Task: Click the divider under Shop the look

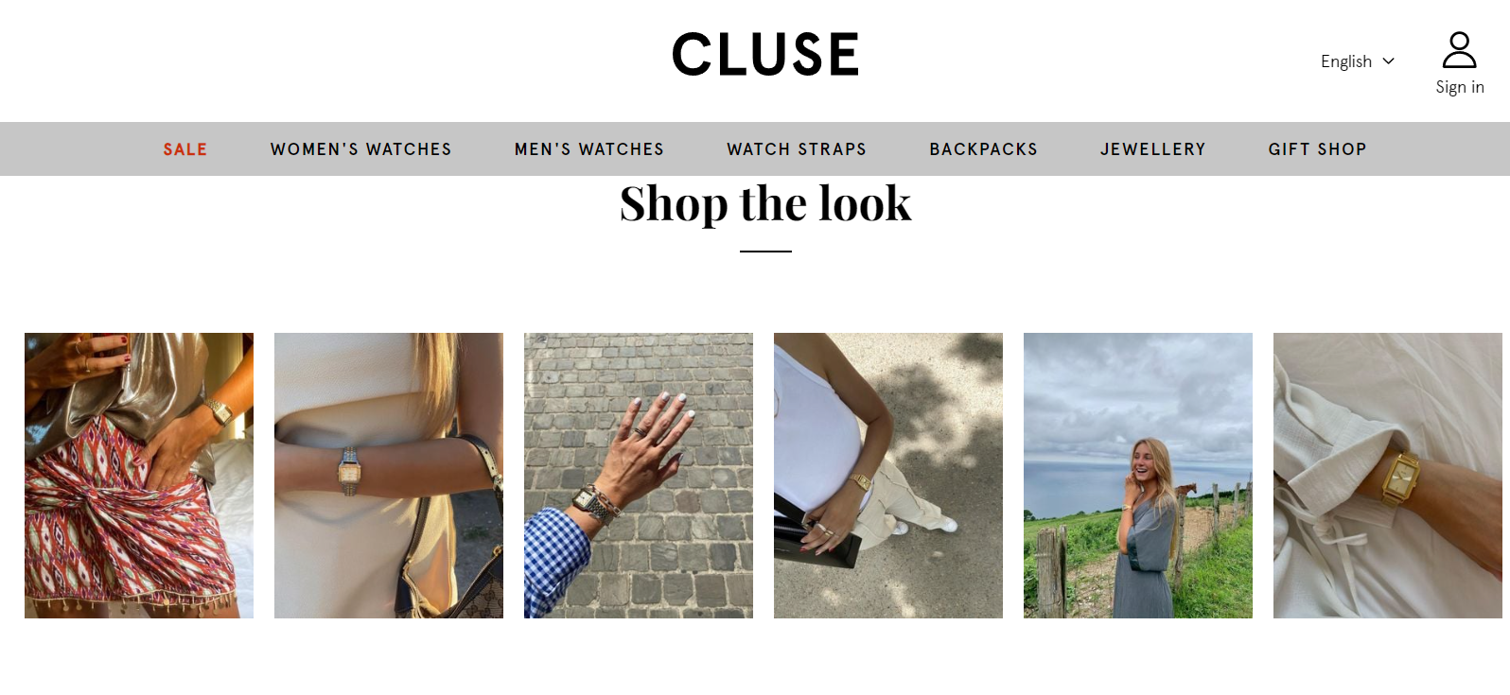Action: [765, 252]
